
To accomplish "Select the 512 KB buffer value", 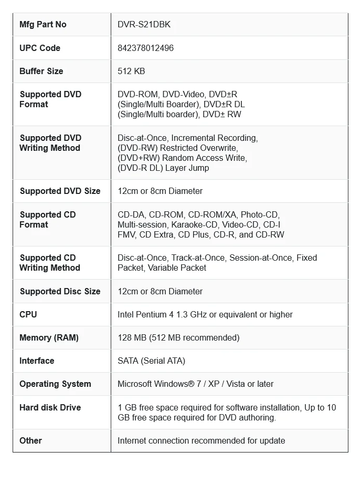I will 131,71.
